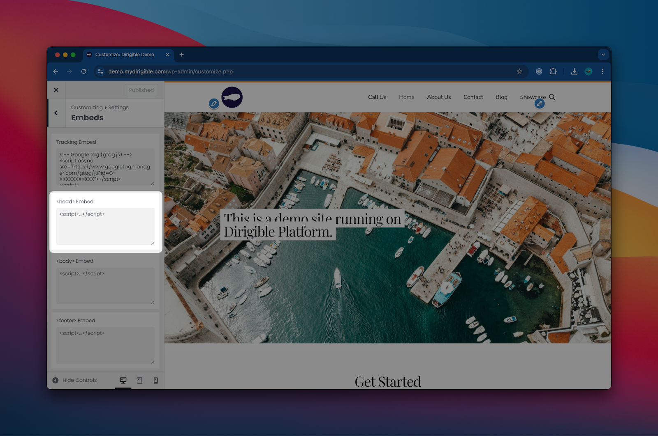The image size is (658, 436).
Task: Open the Home menu link
Action: pos(407,97)
